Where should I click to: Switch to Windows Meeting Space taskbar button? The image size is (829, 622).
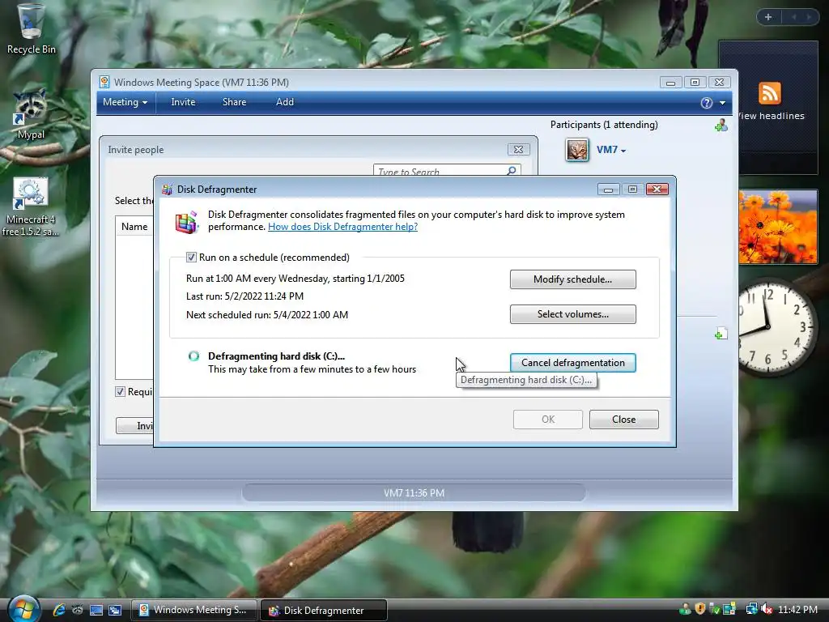pos(193,610)
